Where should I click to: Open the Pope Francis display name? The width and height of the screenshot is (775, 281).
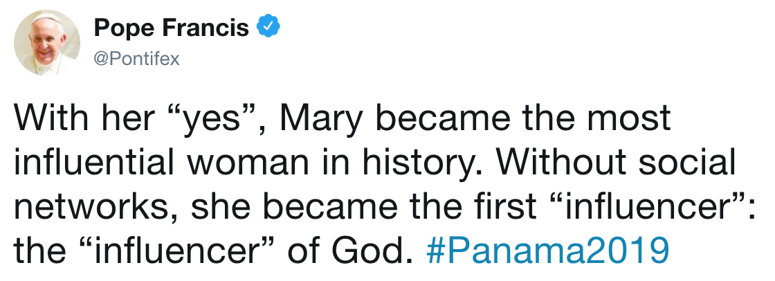point(170,28)
